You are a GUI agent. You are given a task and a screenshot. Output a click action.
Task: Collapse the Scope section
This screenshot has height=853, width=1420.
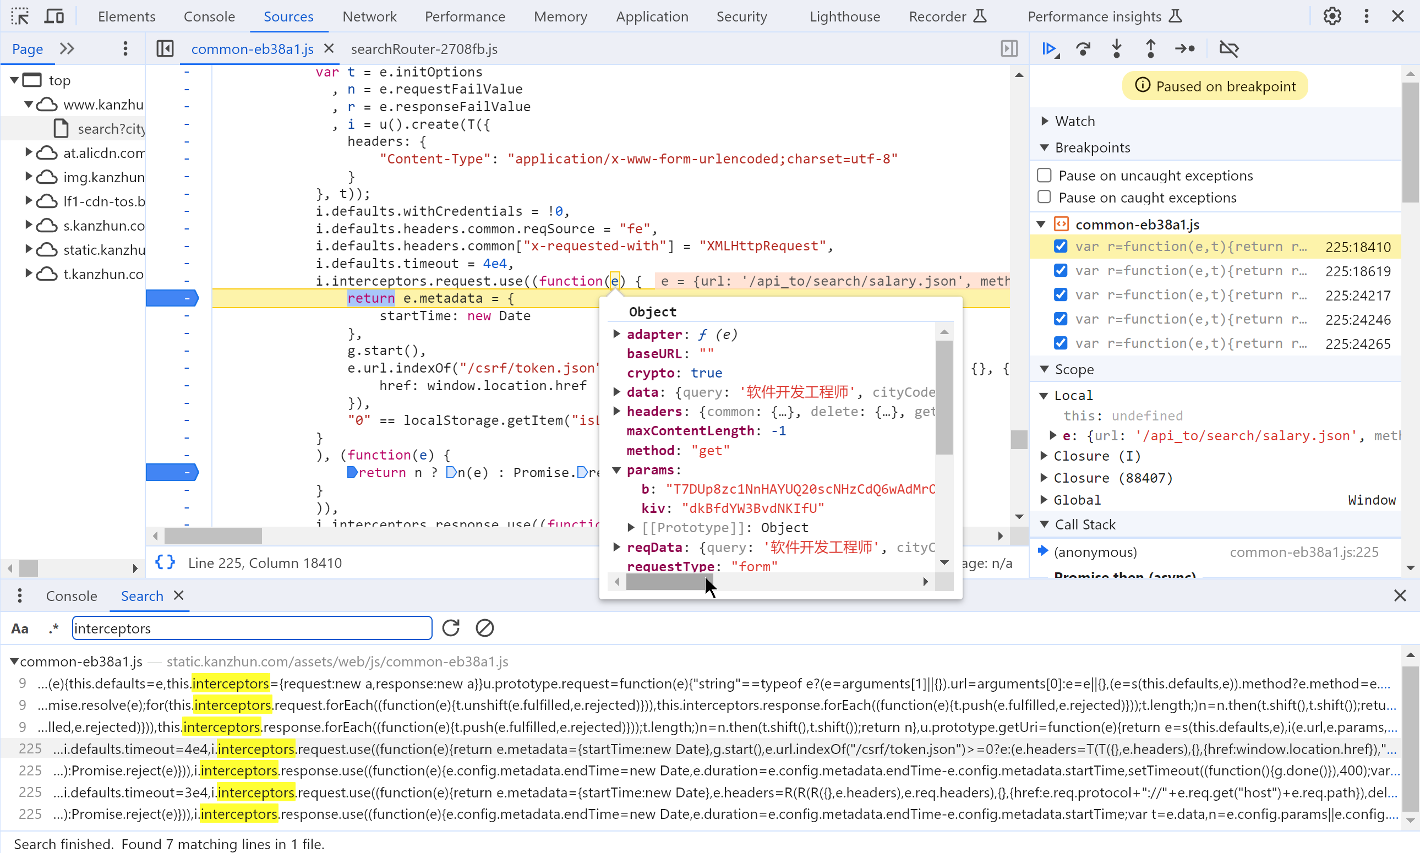(1045, 369)
